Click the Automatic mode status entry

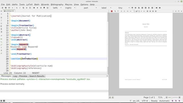click(164, 101)
